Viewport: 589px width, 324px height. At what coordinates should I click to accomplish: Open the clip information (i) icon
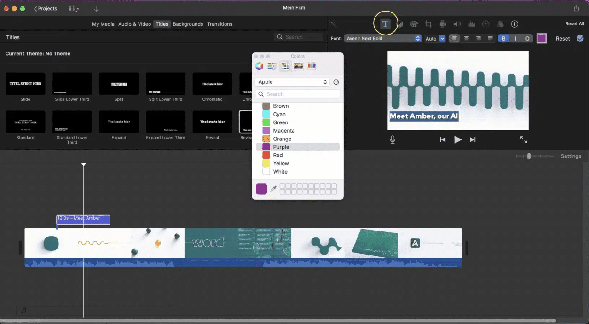514,24
